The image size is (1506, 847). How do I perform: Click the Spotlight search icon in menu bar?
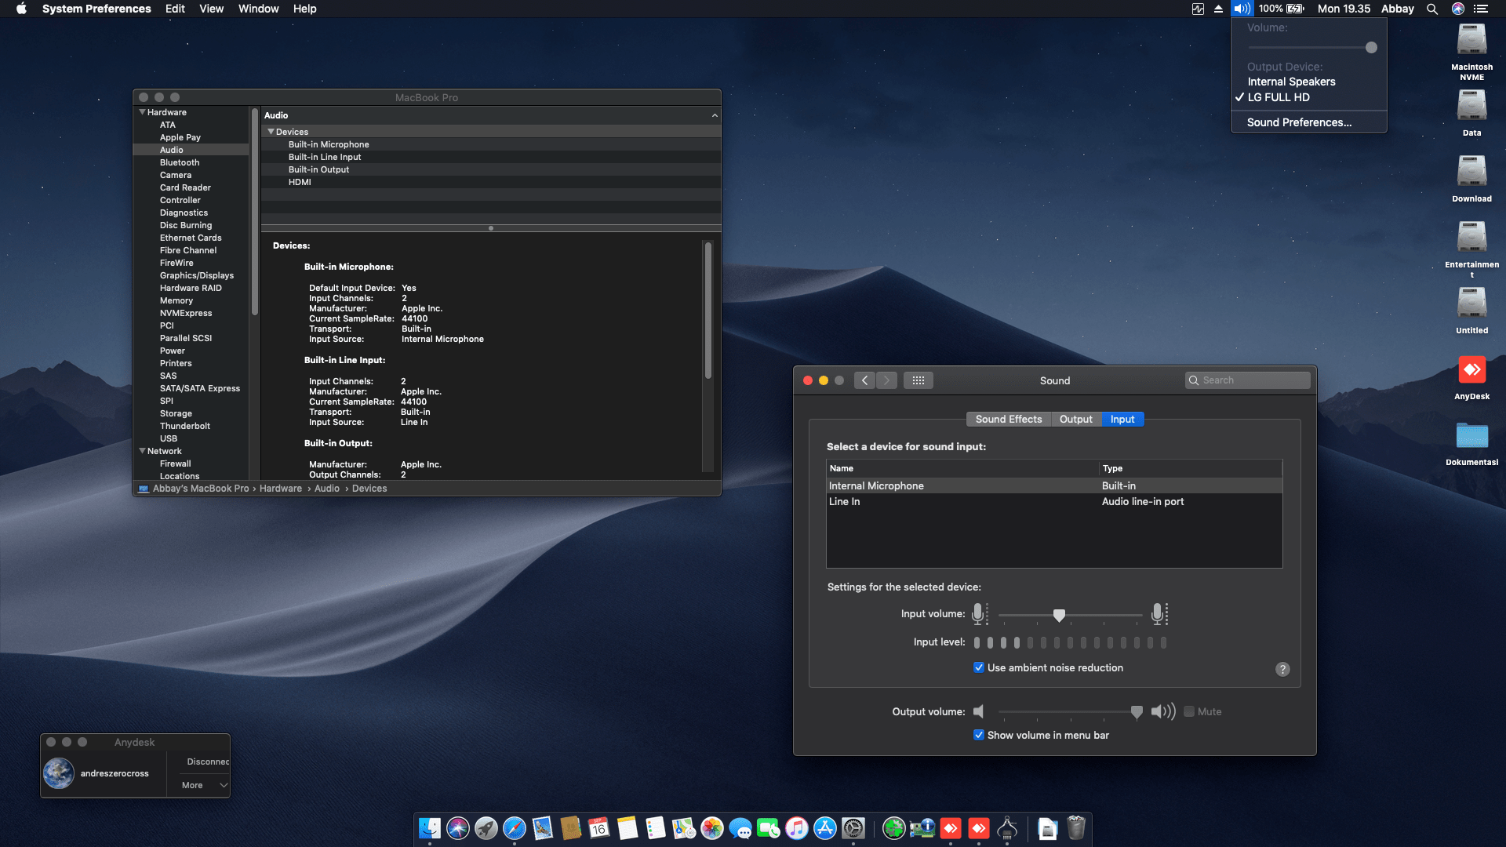tap(1432, 9)
